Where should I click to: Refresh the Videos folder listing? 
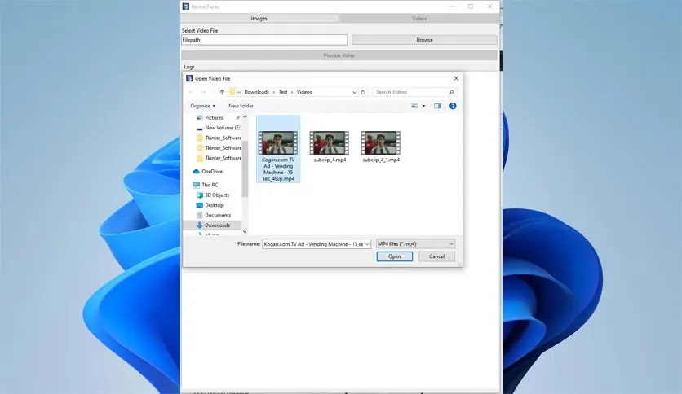coord(363,92)
